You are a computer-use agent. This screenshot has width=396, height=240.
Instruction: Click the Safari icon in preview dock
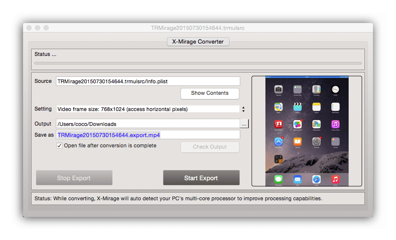coord(316,179)
